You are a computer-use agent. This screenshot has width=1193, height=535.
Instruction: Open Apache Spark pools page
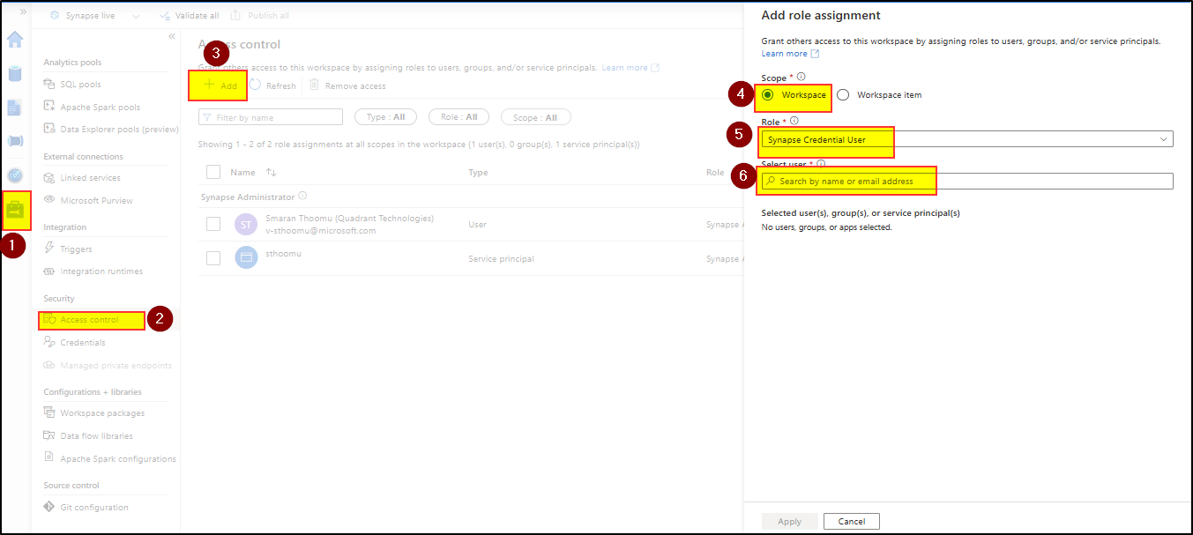(100, 108)
